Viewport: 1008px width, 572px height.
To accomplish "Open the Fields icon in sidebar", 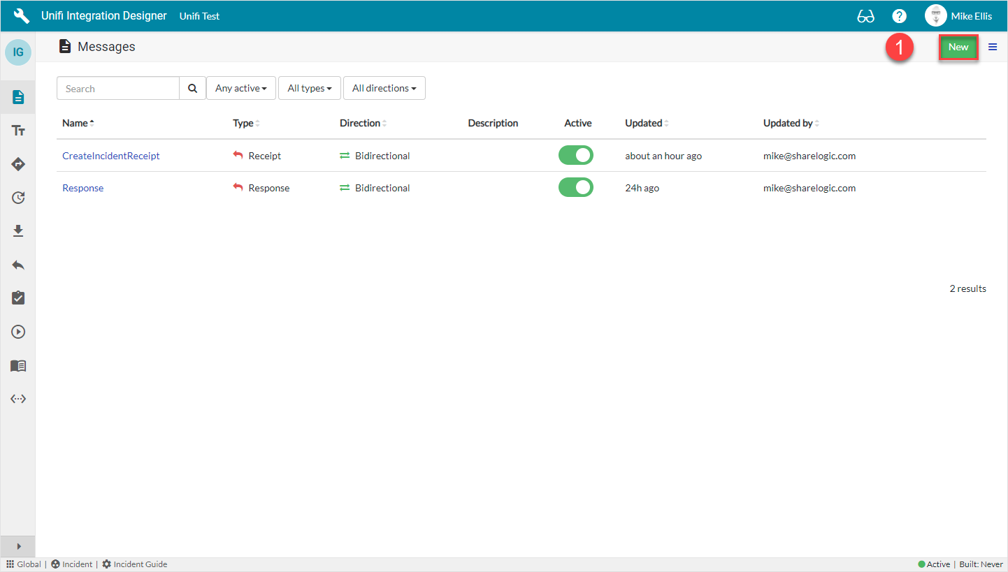I will (18, 131).
